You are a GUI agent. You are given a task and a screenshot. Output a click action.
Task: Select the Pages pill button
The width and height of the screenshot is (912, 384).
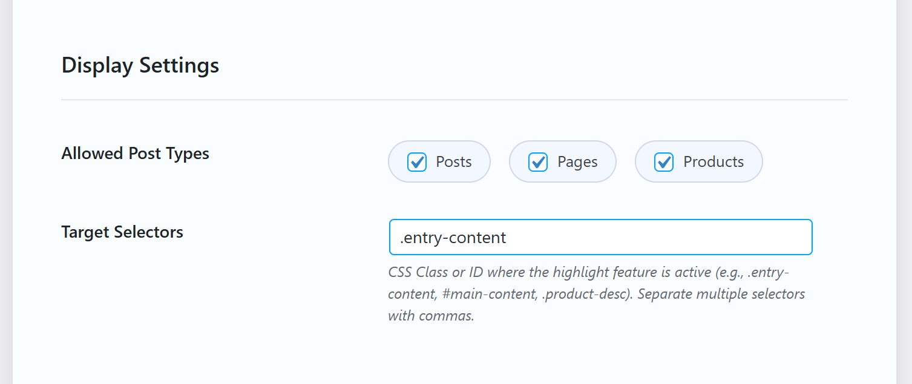tap(562, 161)
